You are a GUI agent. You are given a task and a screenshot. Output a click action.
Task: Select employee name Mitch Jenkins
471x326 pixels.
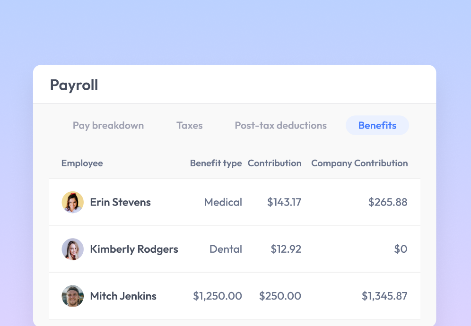(123, 296)
